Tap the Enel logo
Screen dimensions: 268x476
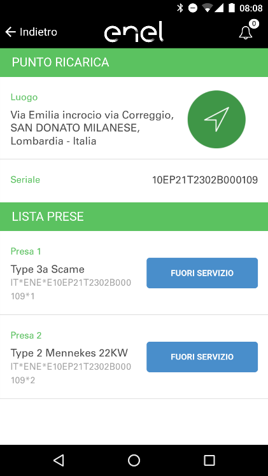coord(134,32)
